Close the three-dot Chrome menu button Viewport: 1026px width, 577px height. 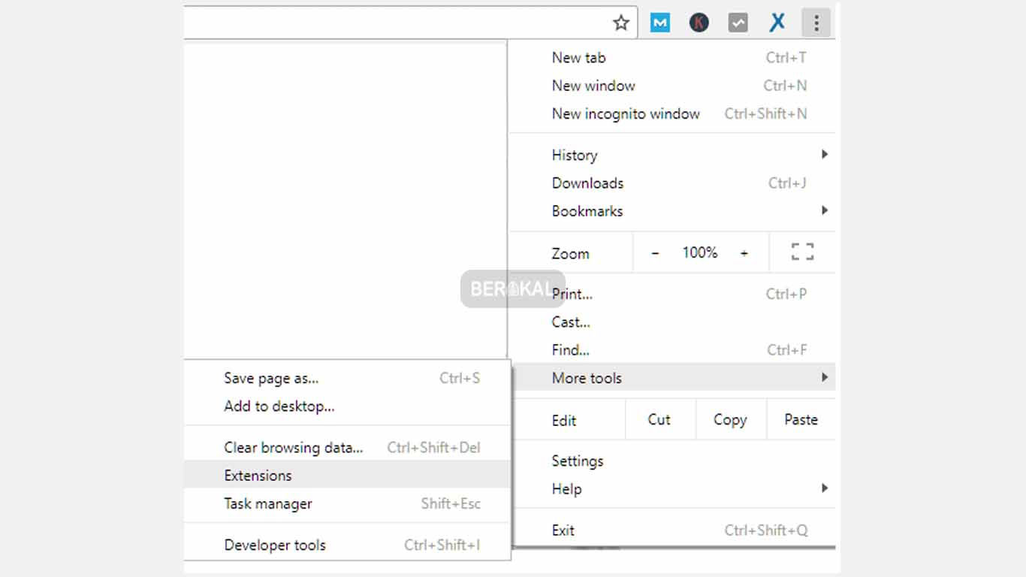816,23
